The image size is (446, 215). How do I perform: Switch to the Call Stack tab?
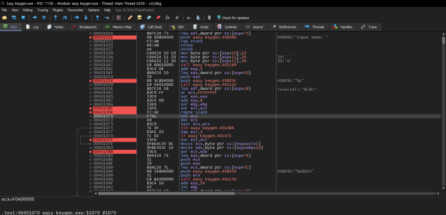coord(152,27)
